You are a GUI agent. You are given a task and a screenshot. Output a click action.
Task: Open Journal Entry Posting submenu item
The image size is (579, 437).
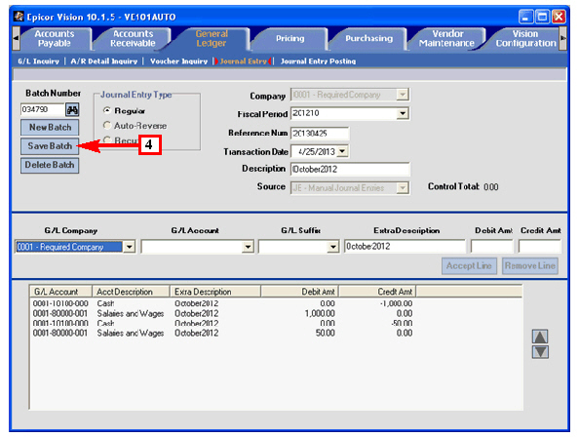pyautogui.click(x=318, y=61)
